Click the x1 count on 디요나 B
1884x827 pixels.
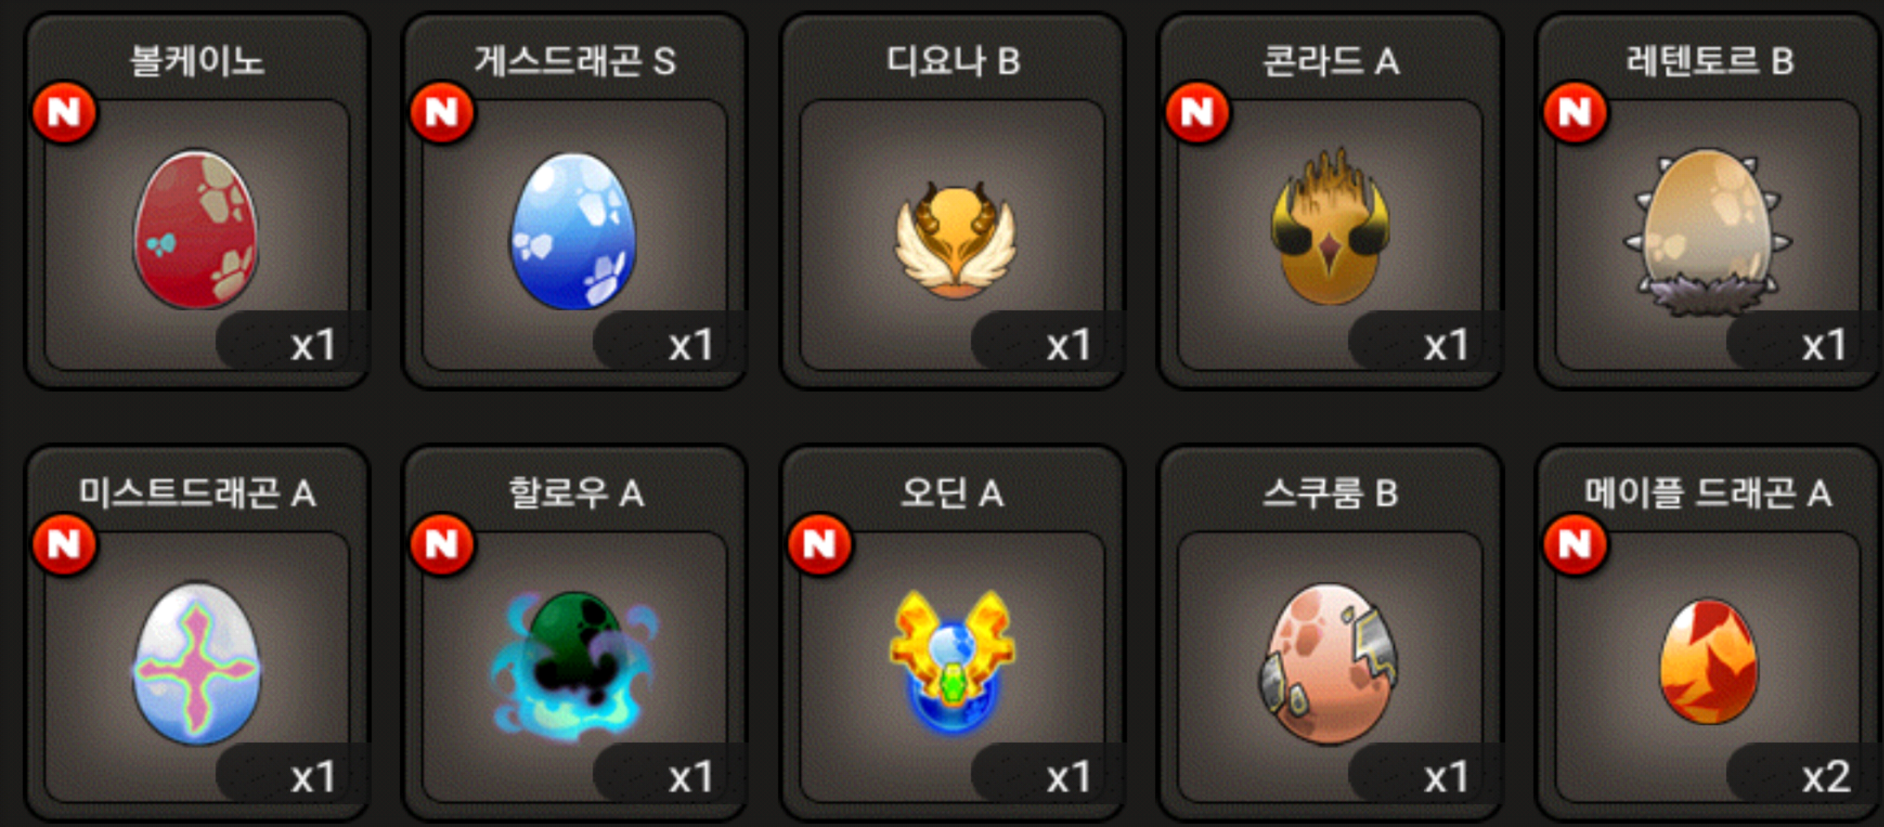click(1068, 346)
